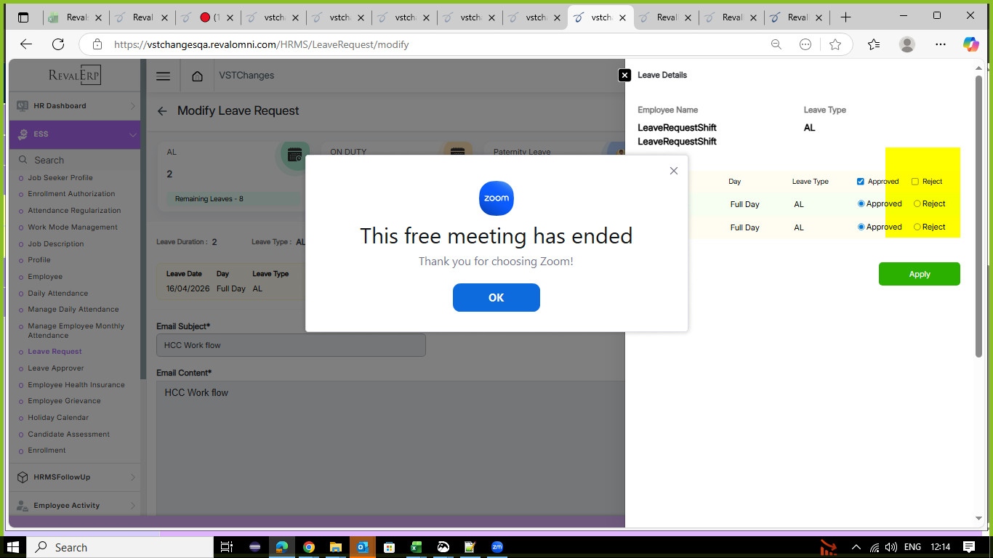Click the browser favorites star icon
This screenshot has width=993, height=558.
(x=835, y=44)
